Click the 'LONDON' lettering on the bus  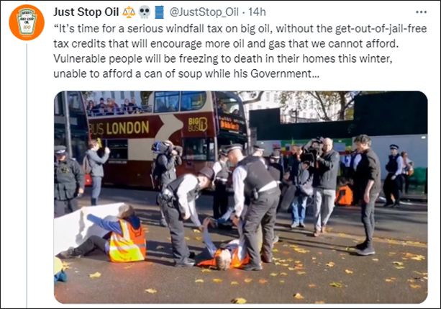click(x=127, y=128)
